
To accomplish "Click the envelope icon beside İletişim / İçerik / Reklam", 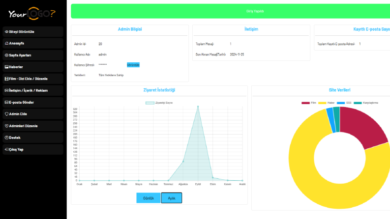I will [7, 90].
